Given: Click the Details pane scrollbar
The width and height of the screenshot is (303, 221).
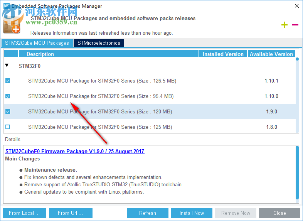Looking at the screenshot, I should point(297,173).
